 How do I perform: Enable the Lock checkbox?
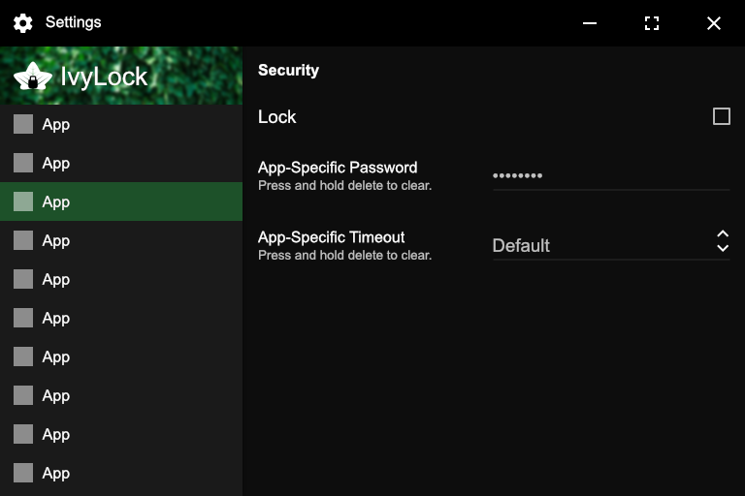(721, 116)
